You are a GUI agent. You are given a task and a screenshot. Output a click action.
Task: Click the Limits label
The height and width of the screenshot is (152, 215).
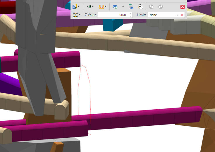point(142,15)
